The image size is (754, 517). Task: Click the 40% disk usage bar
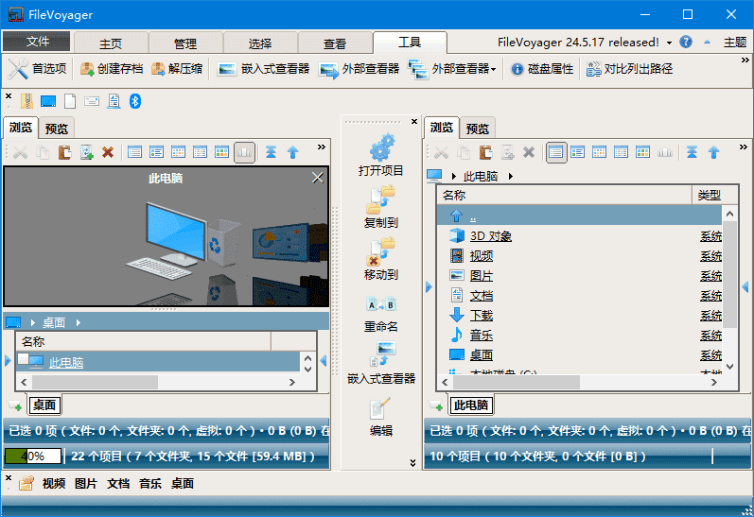click(33, 456)
